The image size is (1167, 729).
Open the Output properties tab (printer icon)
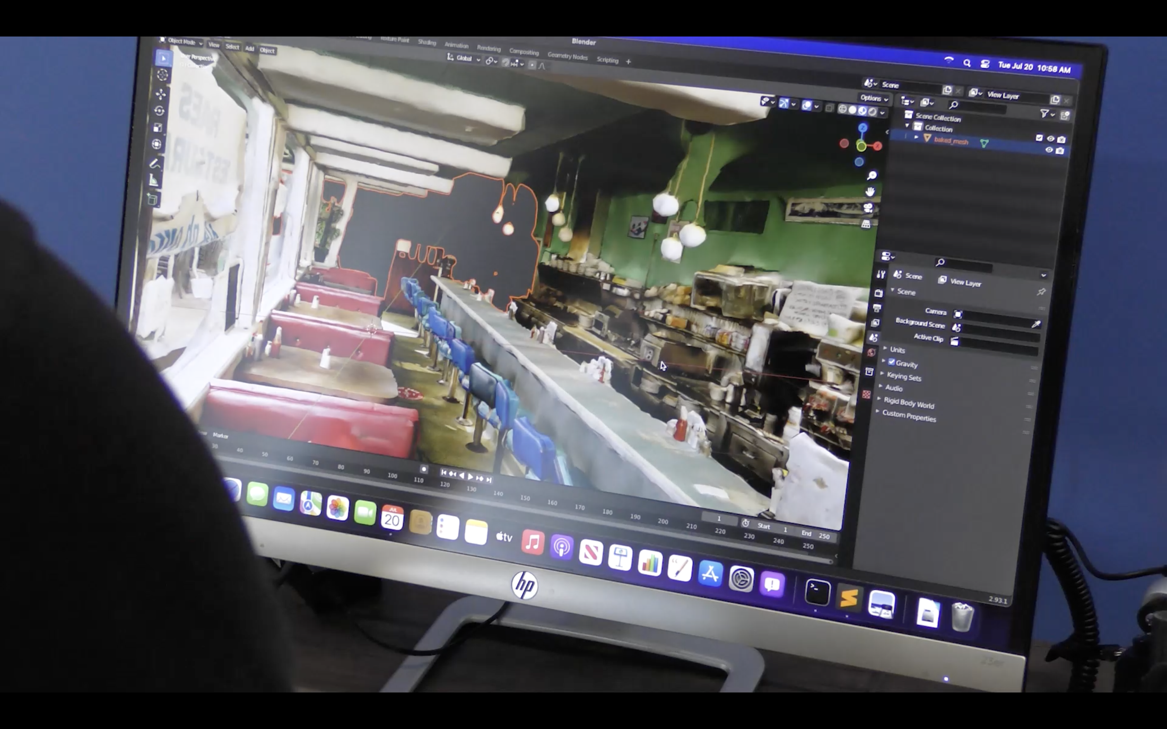coord(877,308)
